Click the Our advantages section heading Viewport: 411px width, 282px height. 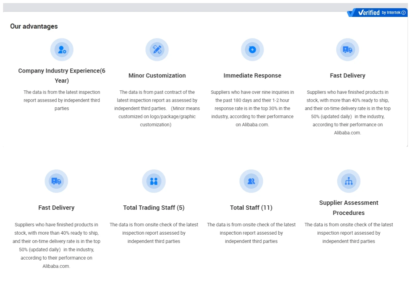point(34,26)
